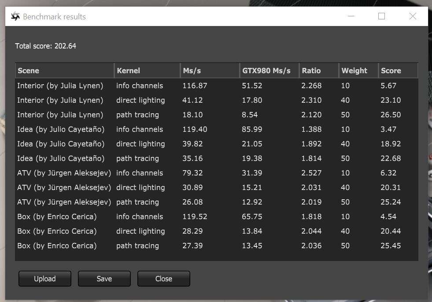432x302 pixels.
Task: Select the 116.87 Ms/s cell
Action: pyautogui.click(x=195, y=86)
